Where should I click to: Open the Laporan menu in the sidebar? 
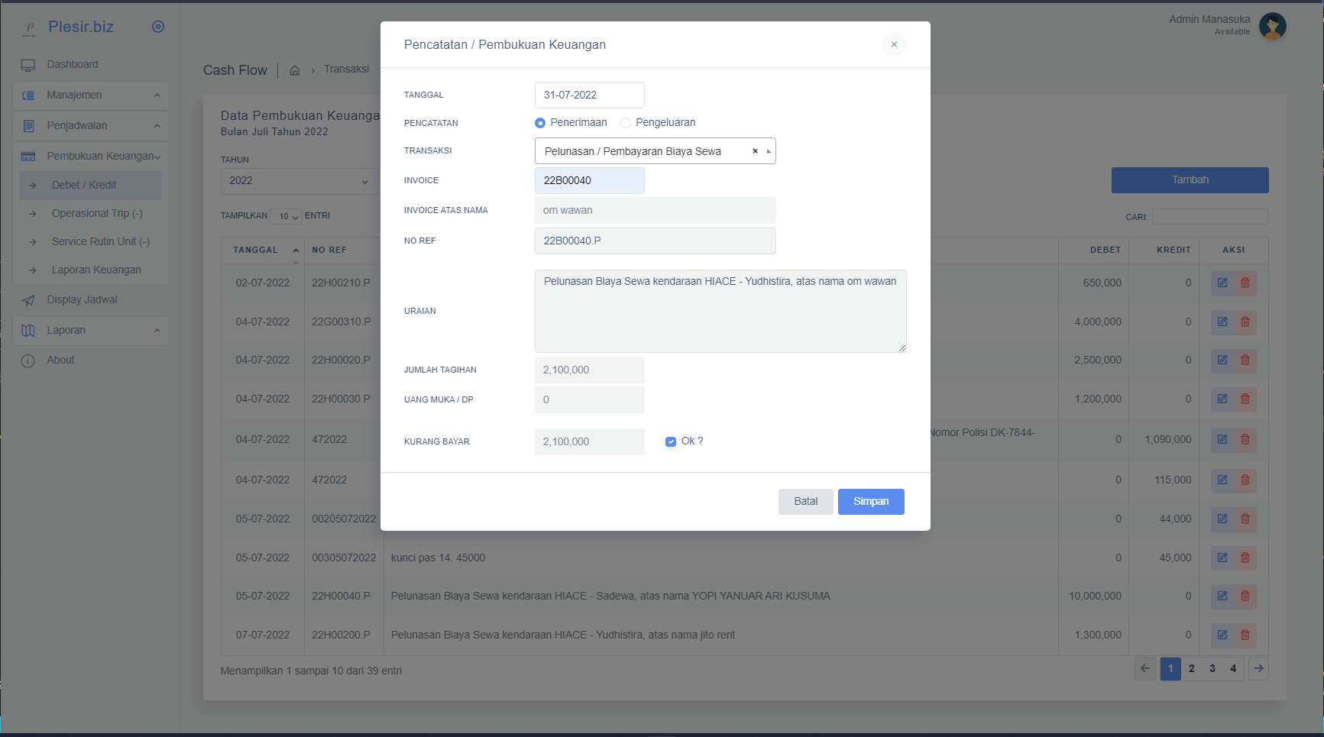(x=90, y=330)
